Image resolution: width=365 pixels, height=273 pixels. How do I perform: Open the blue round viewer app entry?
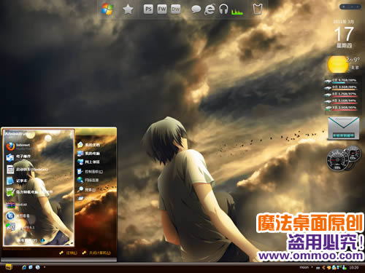pos(18,215)
